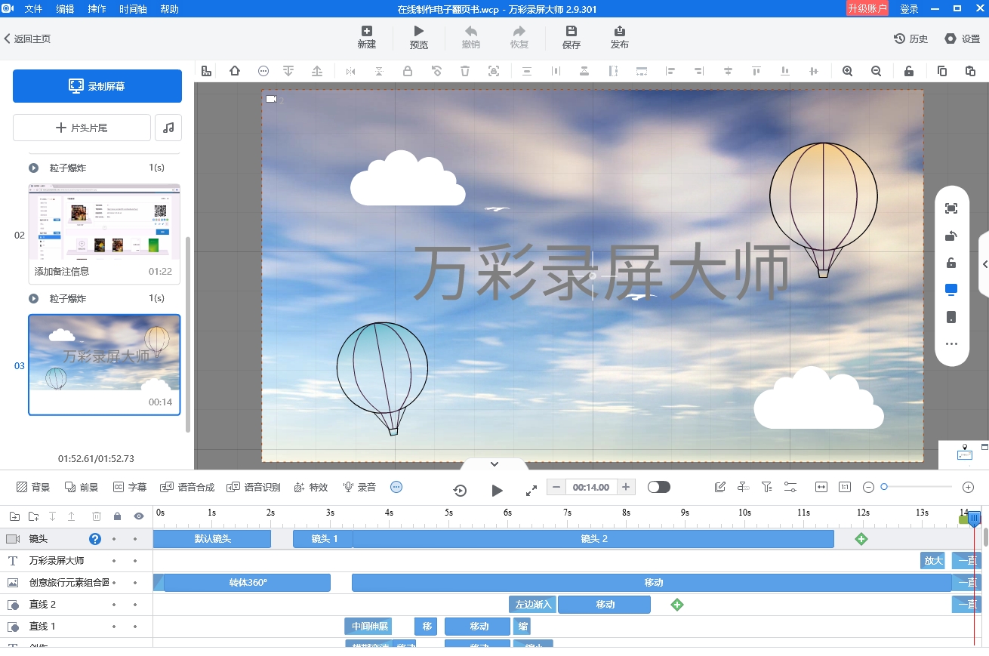This screenshot has width=989, height=656.
Task: Click the 登录 login link
Action: [x=909, y=9]
